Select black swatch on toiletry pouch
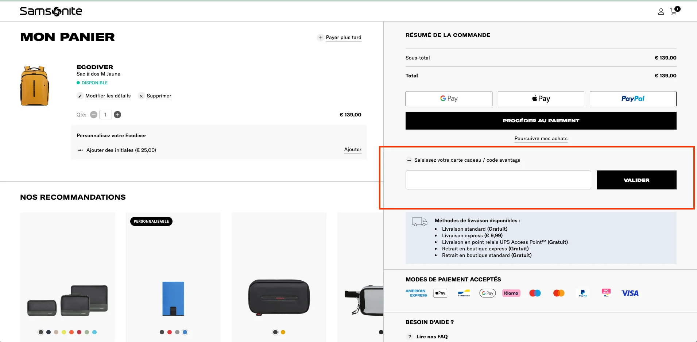 click(x=275, y=332)
